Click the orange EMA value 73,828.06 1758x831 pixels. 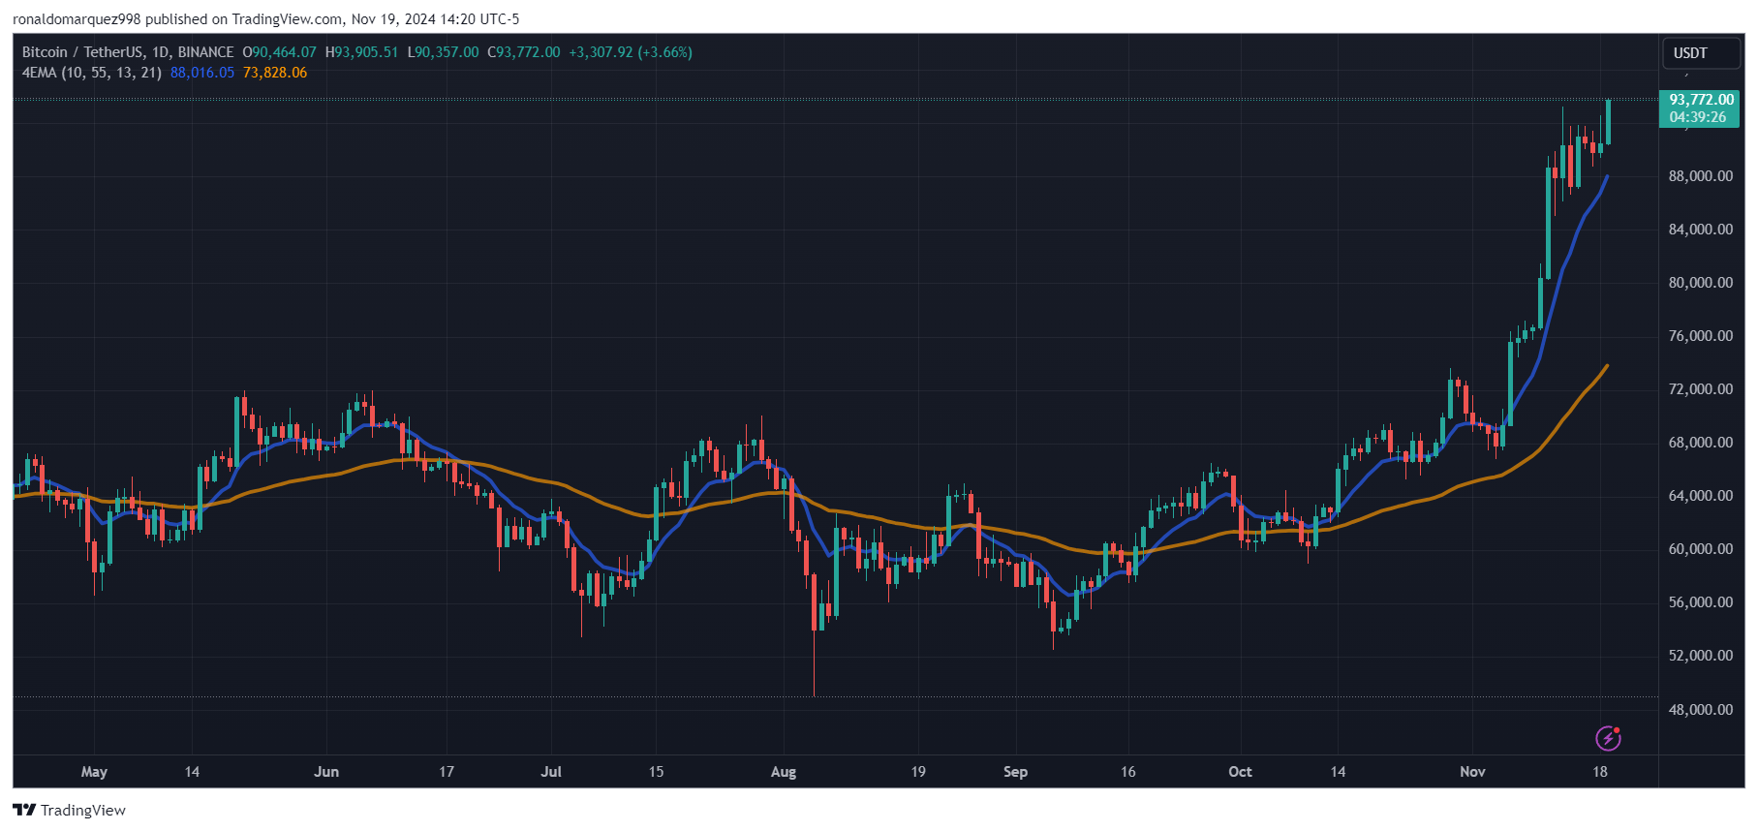point(275,73)
